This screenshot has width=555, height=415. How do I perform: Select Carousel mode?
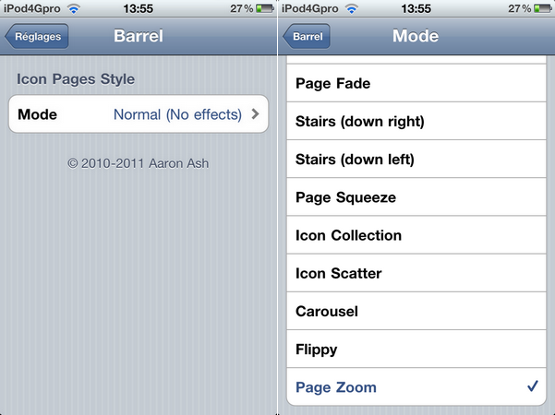[416, 312]
